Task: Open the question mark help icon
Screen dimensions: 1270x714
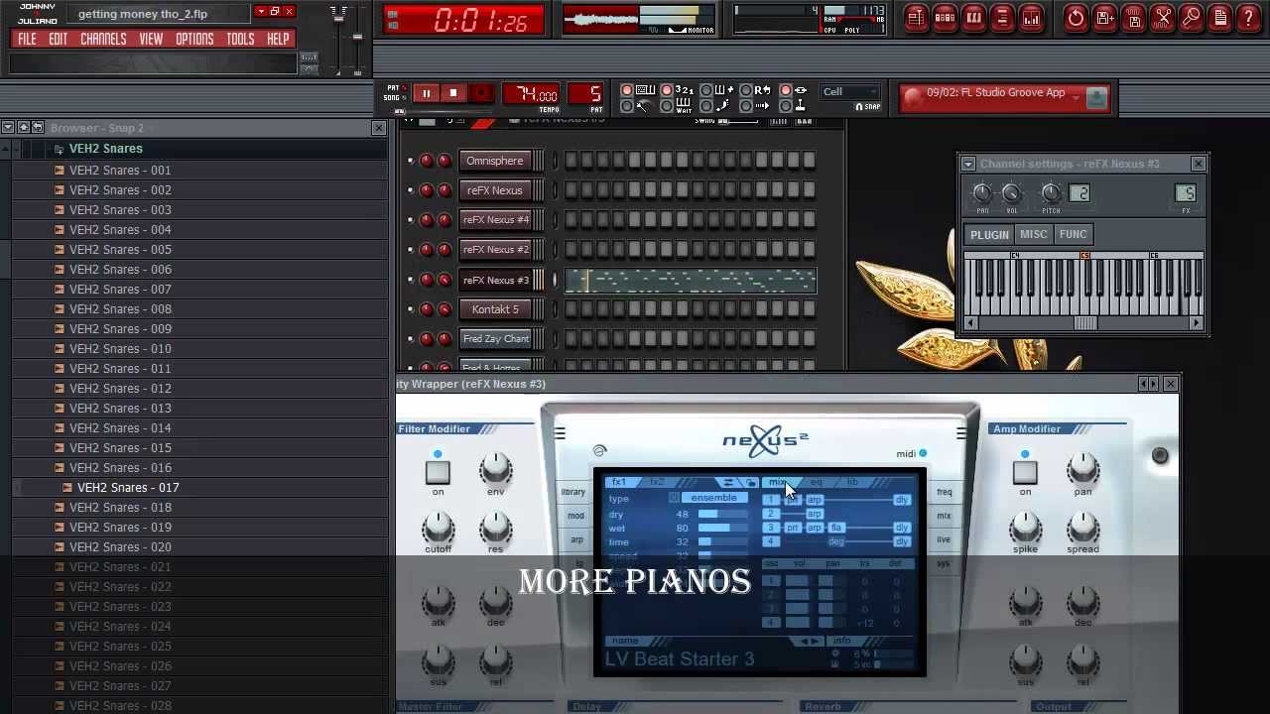Action: coord(1249,17)
